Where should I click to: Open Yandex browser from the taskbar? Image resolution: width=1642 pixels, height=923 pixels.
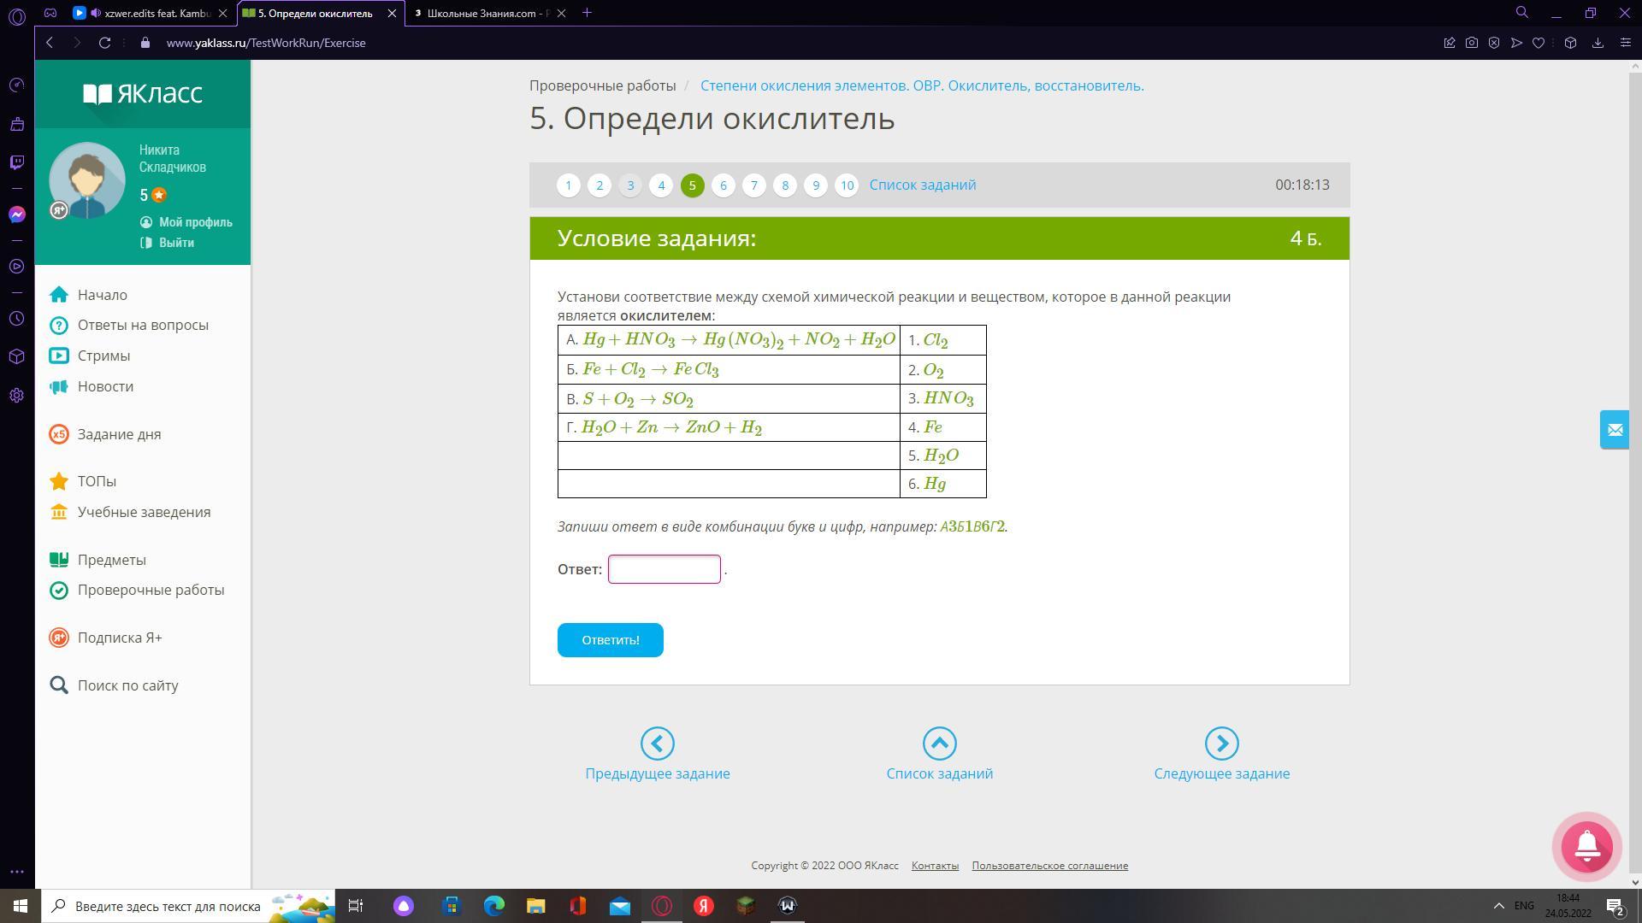(704, 906)
